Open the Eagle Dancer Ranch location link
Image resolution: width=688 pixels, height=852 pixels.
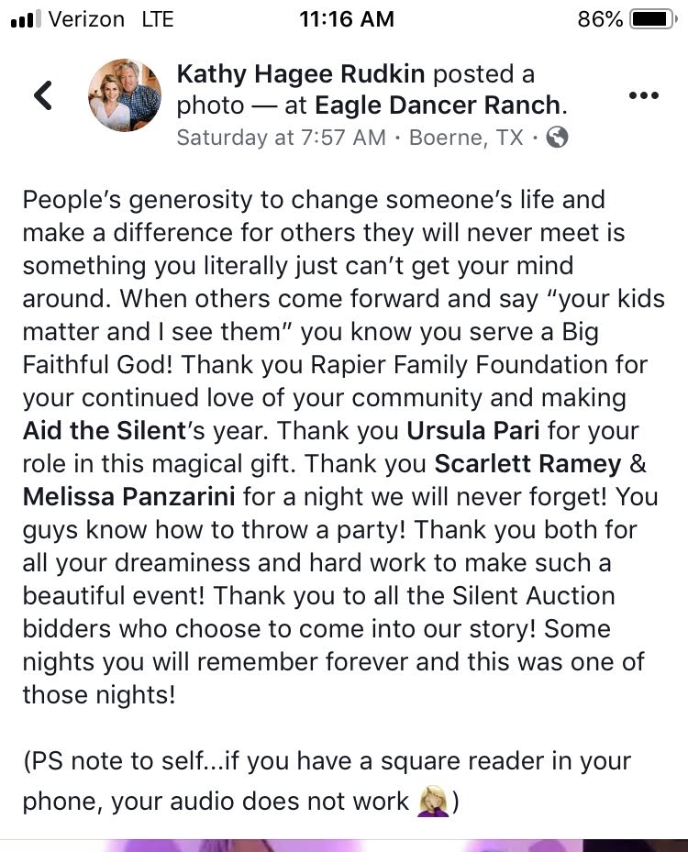pos(438,105)
